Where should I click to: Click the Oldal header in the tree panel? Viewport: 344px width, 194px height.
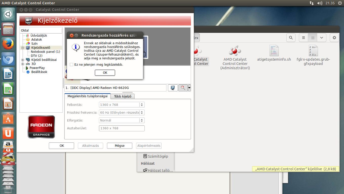[41, 30]
